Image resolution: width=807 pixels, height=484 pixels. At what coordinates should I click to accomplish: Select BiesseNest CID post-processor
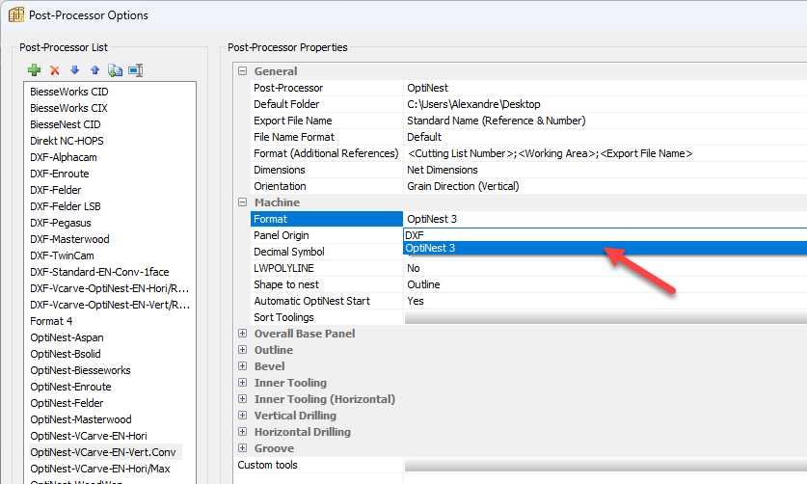click(66, 124)
